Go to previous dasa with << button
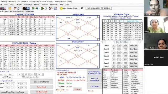Screen dimensions: 168x94 104,42
